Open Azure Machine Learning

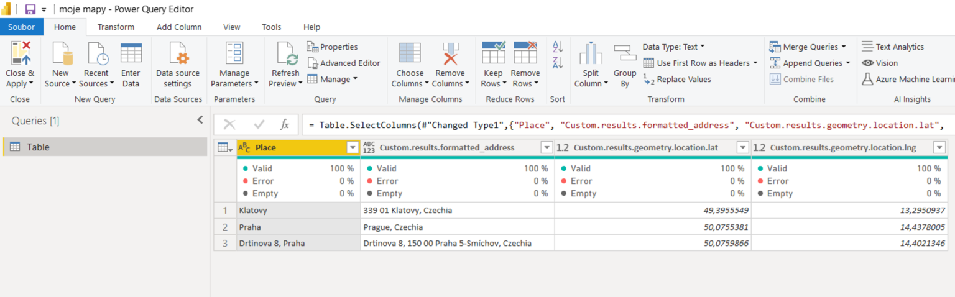click(x=908, y=79)
